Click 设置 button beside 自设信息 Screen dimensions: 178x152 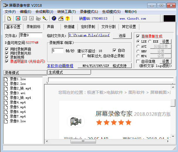coord(165,62)
